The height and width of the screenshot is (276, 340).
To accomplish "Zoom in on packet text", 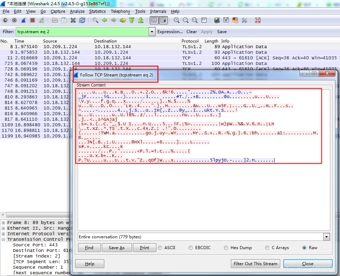I will click(177, 20).
